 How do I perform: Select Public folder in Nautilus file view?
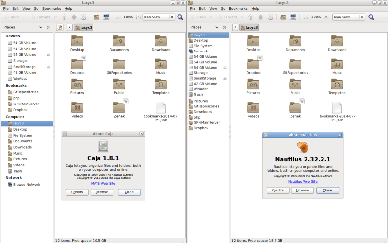pos(295,87)
